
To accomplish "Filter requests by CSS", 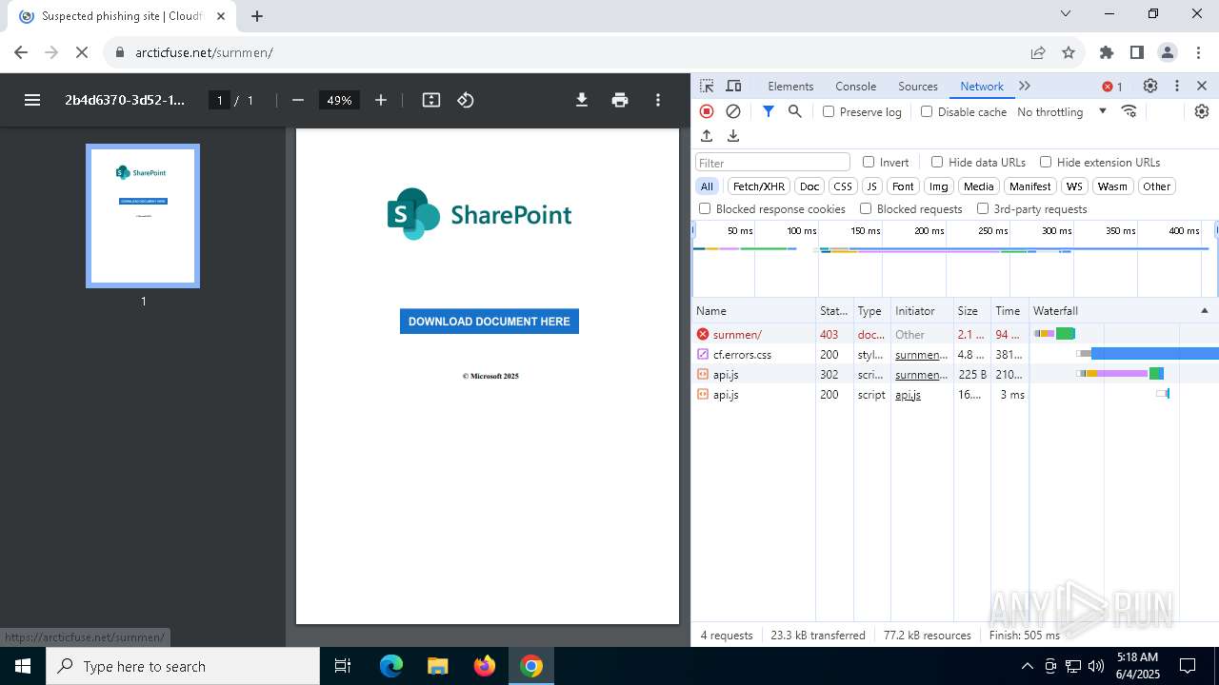I will point(843,186).
